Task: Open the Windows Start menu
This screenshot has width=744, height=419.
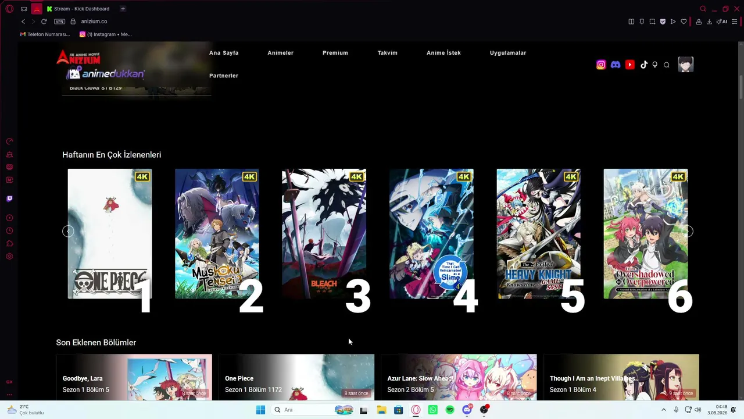Action: (x=260, y=410)
